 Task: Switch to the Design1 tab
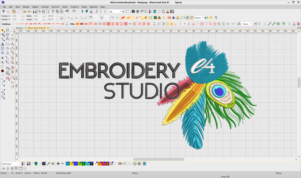point(19,28)
